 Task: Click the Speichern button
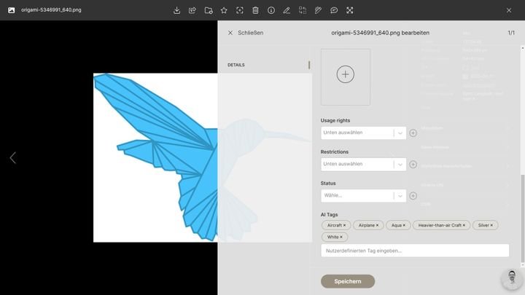tap(348, 281)
